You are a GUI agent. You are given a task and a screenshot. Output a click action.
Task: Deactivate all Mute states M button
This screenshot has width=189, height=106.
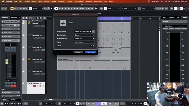tap(12, 9)
